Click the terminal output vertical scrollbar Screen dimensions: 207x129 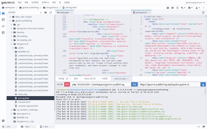pos(205,91)
